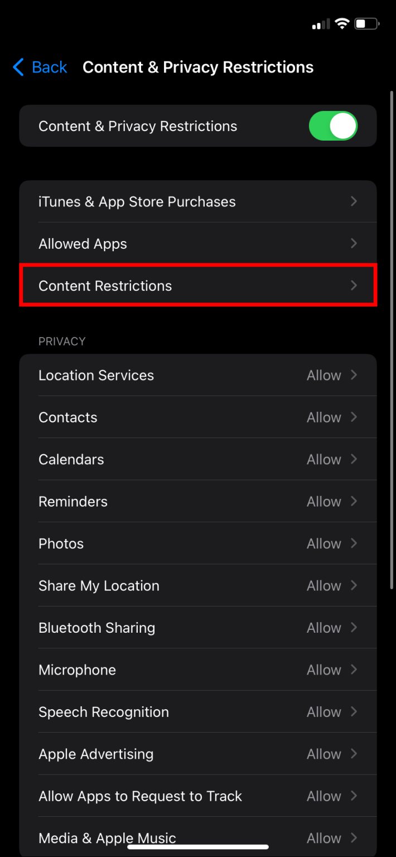Open Apple Advertising setting
Image resolution: width=396 pixels, height=857 pixels.
tap(198, 753)
